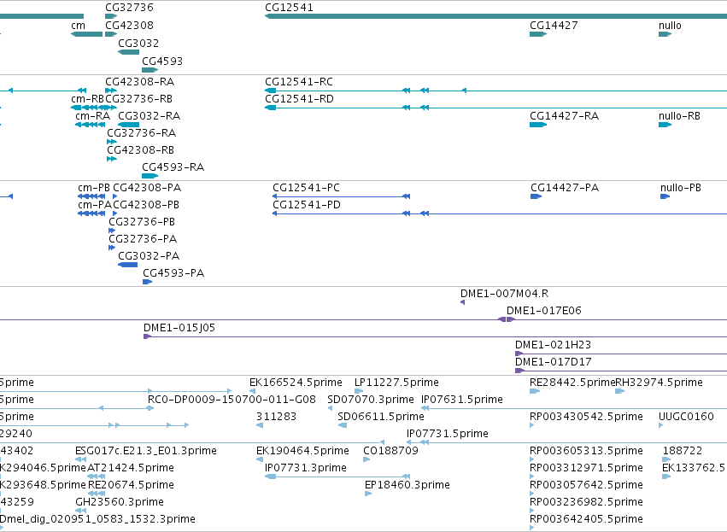Click the SD07070.3prime EST label
Screen dimensions: 727x532
[371, 400]
